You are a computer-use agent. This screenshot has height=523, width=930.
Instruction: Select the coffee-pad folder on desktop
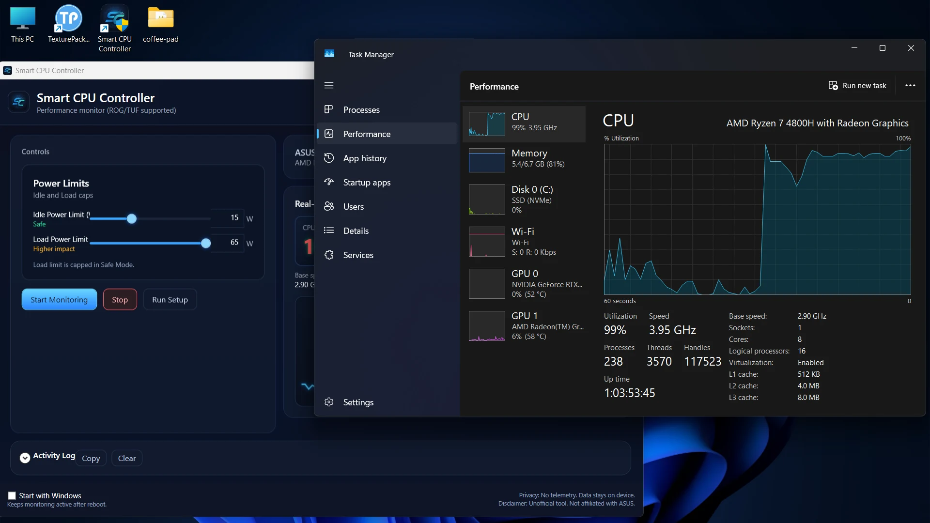(x=160, y=25)
